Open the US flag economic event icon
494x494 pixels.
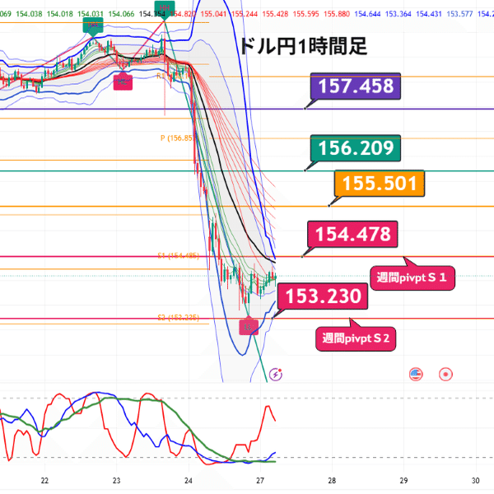point(416,375)
